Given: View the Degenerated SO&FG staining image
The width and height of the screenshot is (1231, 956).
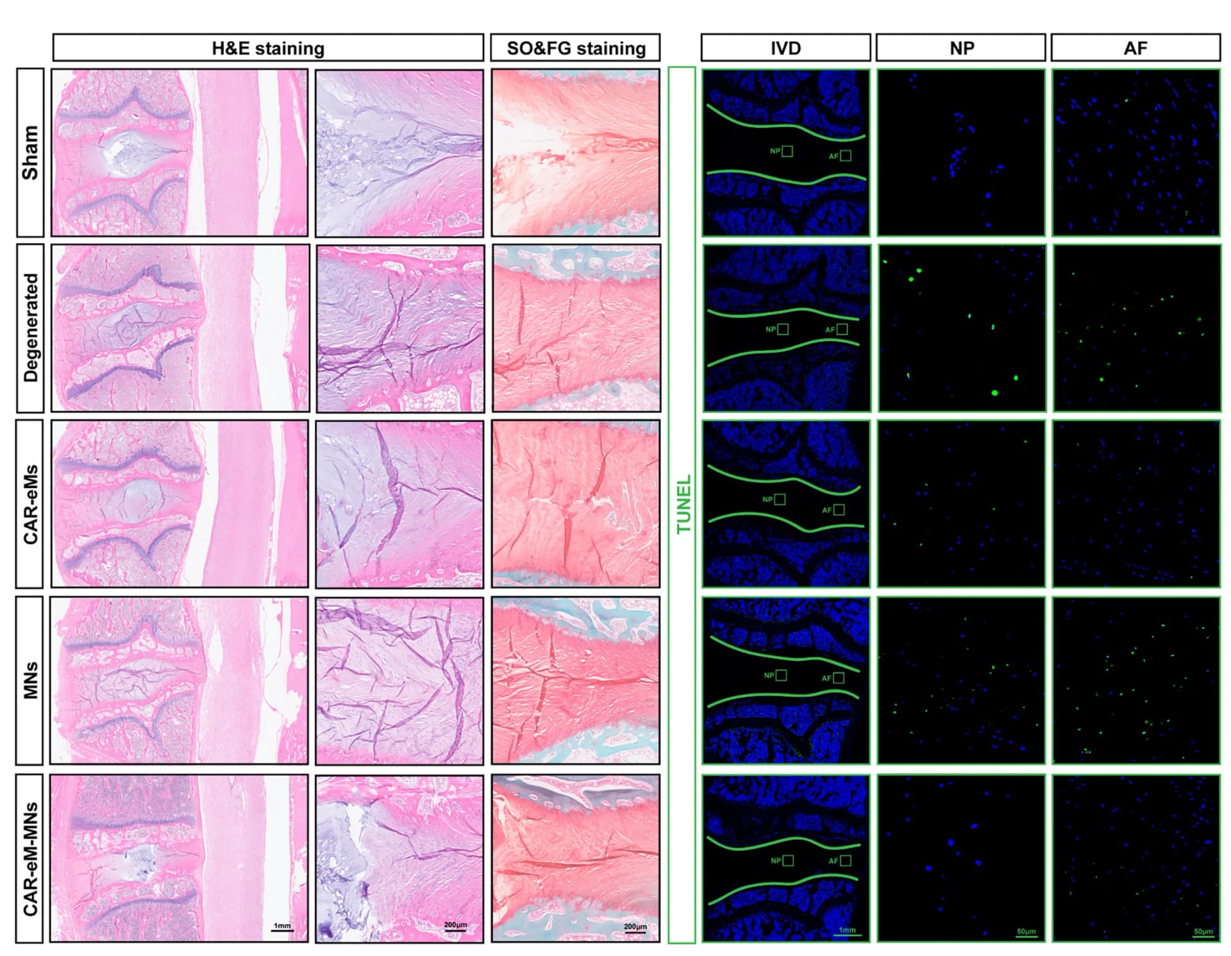Looking at the screenshot, I should pos(576,328).
